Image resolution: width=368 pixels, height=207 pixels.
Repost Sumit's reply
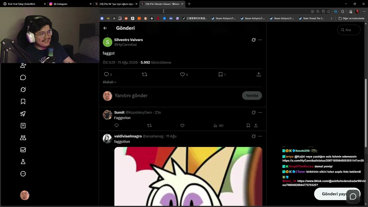pos(149,126)
